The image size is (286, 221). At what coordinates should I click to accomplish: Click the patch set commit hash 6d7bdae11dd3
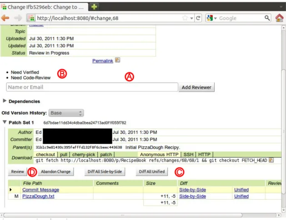tap(85, 123)
